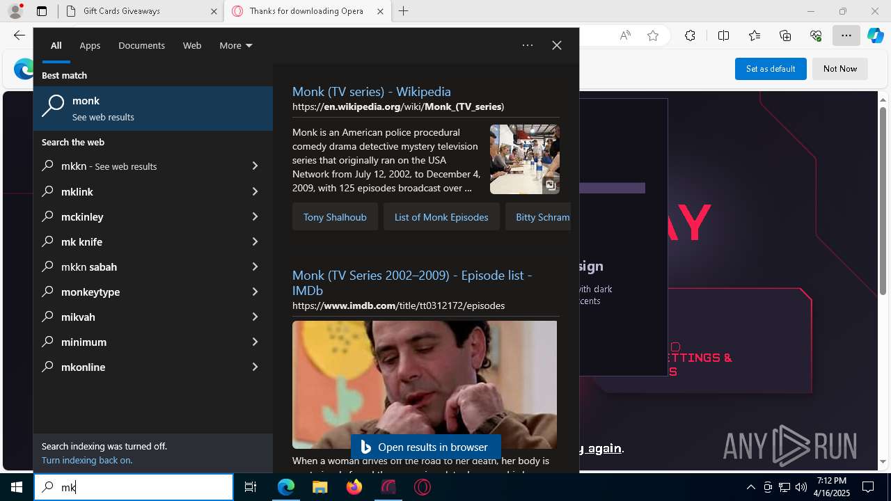
Task: Expand mkkn suggestion arrow
Action: (255, 166)
